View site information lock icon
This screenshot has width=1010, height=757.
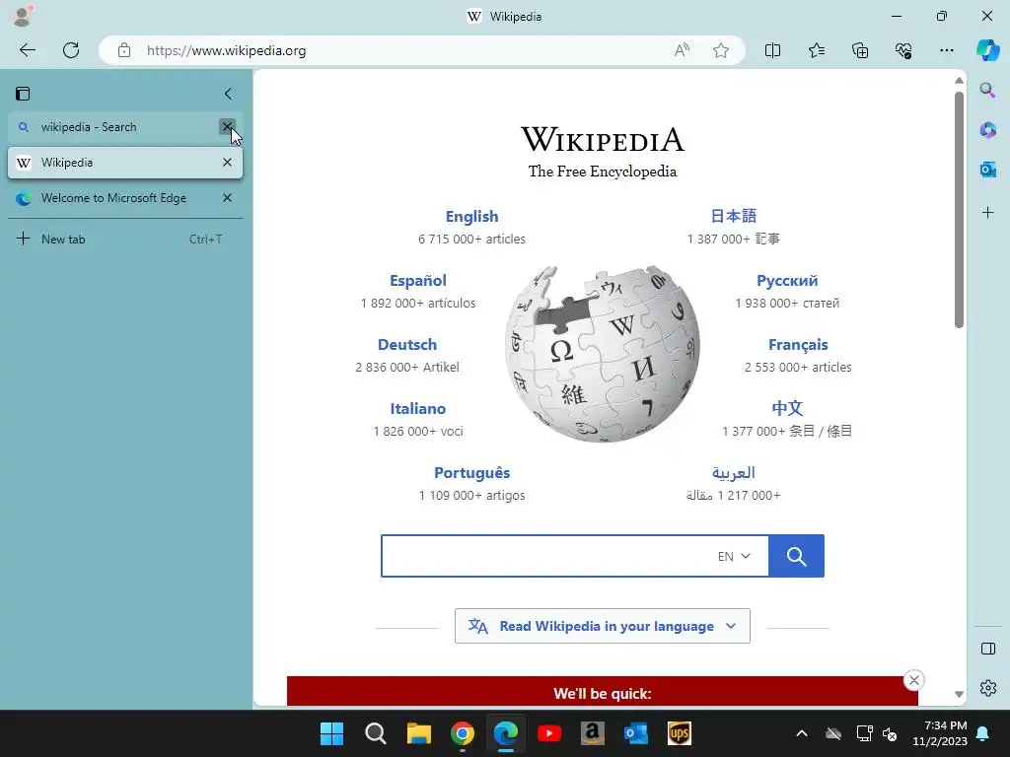tap(124, 50)
